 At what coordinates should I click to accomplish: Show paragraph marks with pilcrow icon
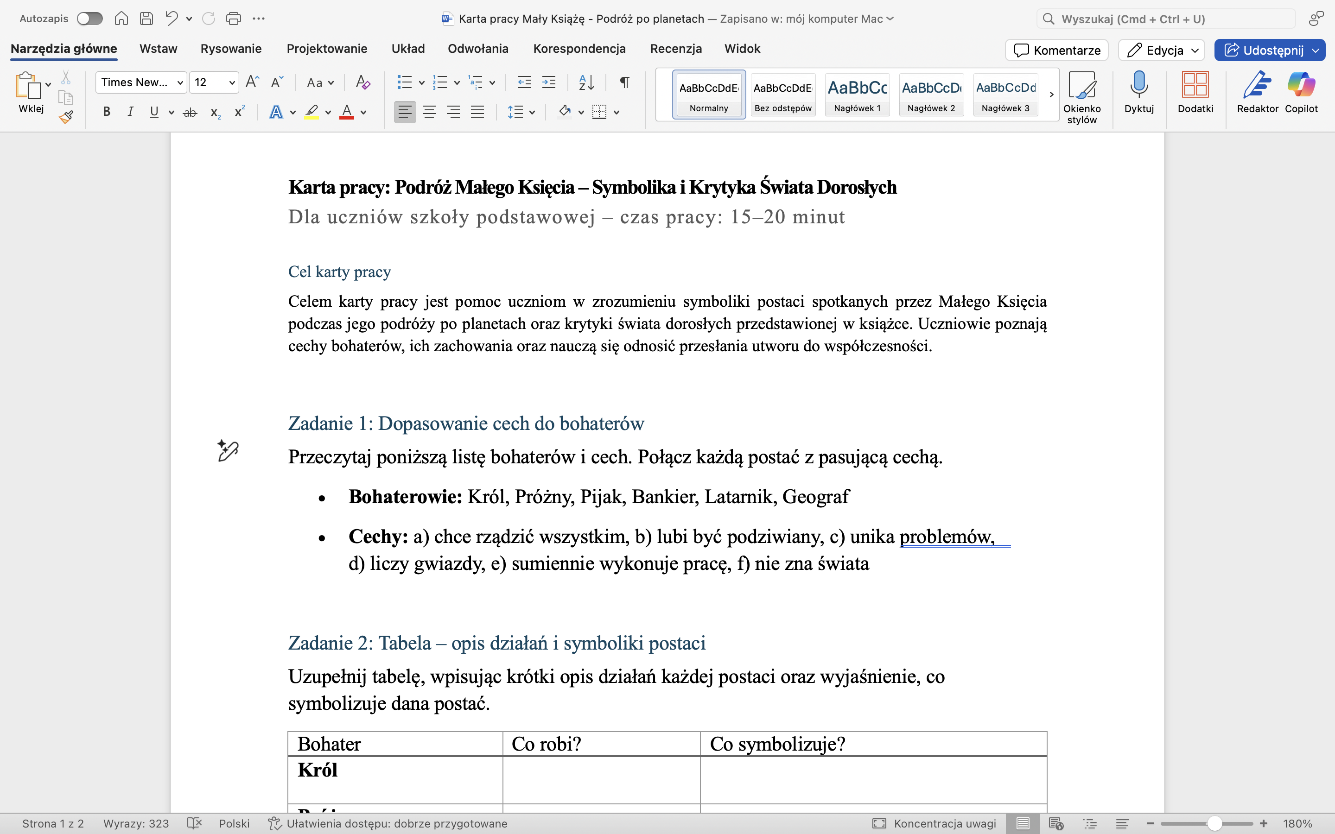pos(624,83)
